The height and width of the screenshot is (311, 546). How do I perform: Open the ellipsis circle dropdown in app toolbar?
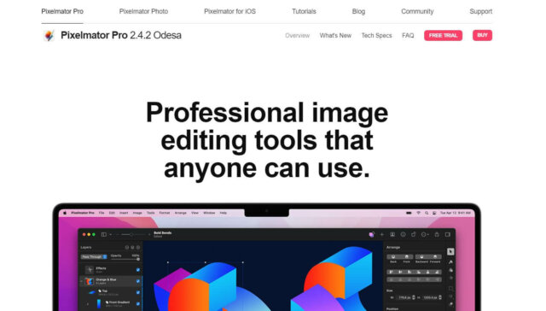[x=425, y=235]
